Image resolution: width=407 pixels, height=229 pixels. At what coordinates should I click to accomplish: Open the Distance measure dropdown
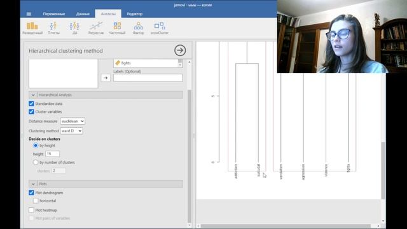pyautogui.click(x=72, y=121)
